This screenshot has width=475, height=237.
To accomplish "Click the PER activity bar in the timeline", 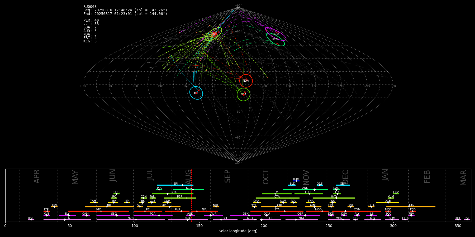I will 180,198.
